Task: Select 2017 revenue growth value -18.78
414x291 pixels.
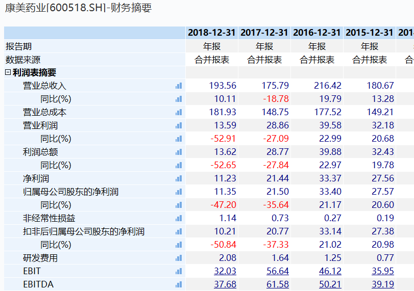Action: [276, 99]
